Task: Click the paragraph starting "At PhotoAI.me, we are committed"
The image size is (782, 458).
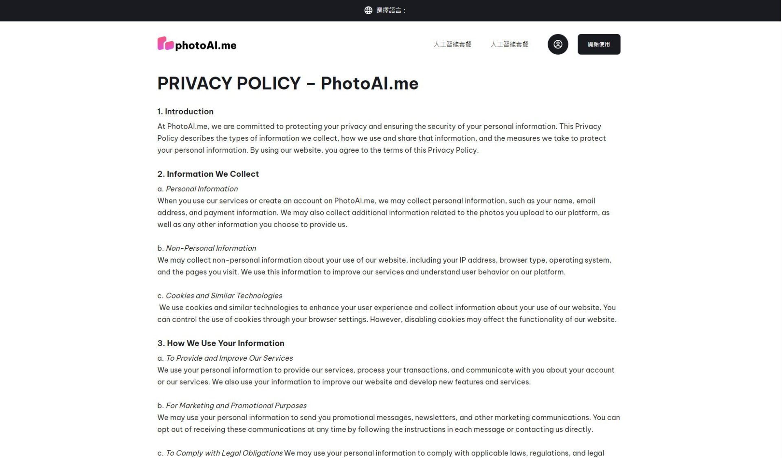Action: [381, 138]
